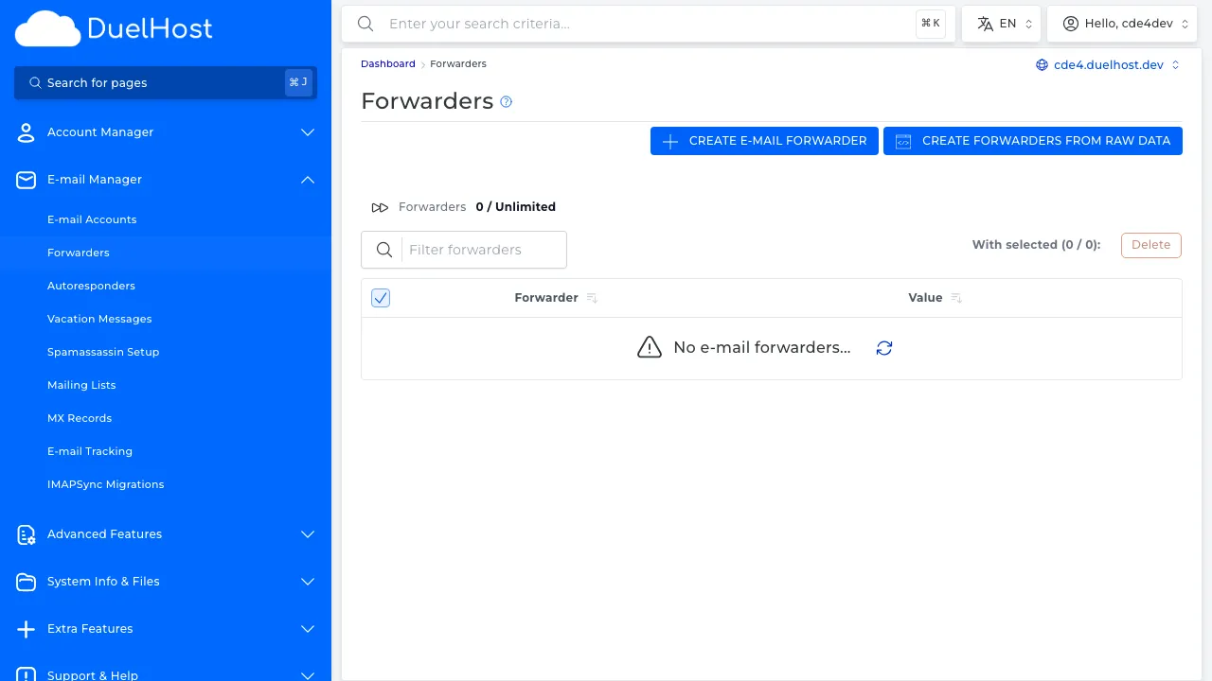Click the magnifier in the filter box
Viewport: 1212px width, 681px height.
click(x=384, y=250)
